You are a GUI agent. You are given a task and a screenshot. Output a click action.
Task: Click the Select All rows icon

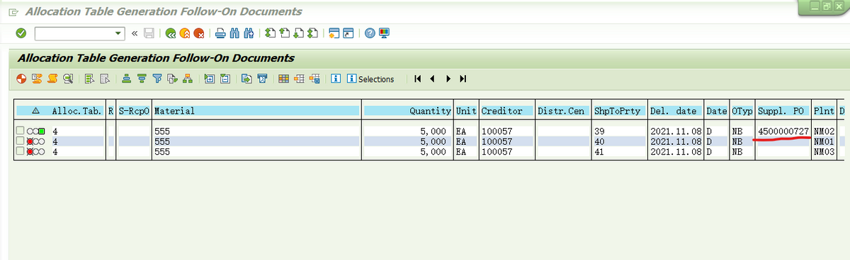pyautogui.click(x=90, y=78)
